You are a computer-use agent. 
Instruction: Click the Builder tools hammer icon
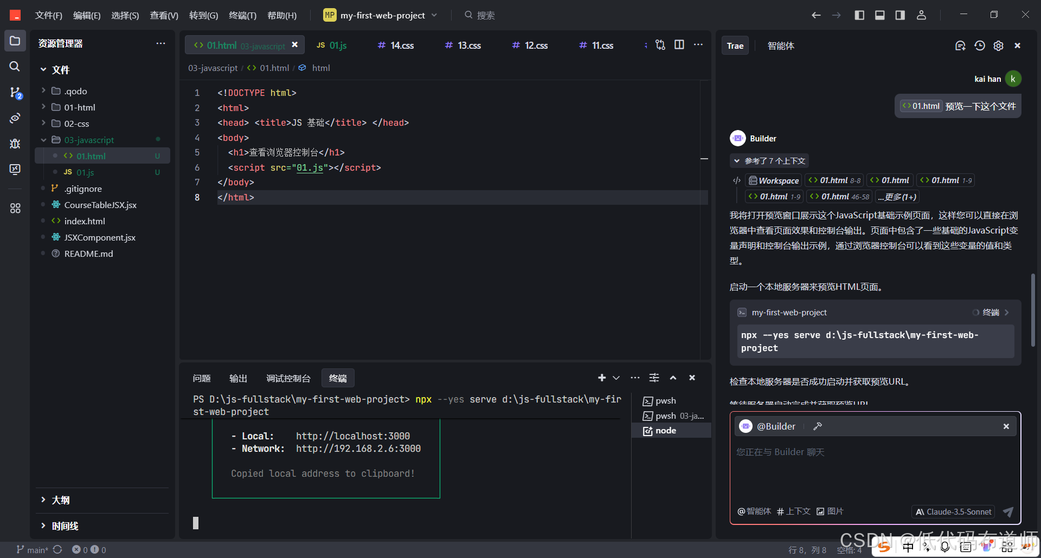[818, 426]
